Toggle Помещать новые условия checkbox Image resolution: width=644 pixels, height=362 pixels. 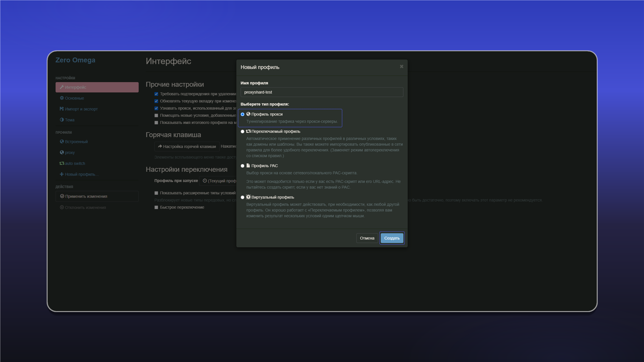pyautogui.click(x=156, y=116)
